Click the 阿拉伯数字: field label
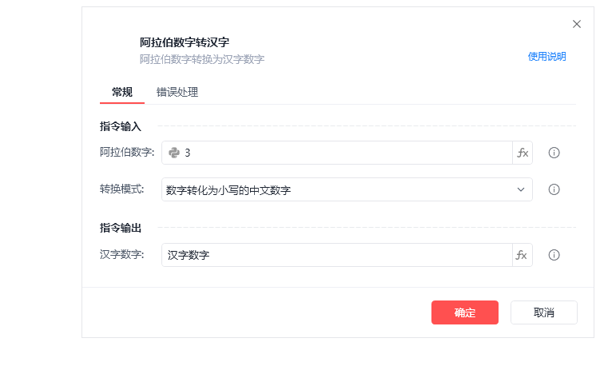This screenshot has height=386, width=612. [x=127, y=153]
